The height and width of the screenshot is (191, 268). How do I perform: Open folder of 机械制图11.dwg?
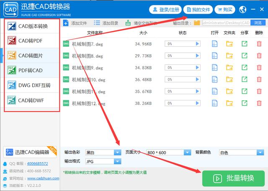(x=229, y=91)
